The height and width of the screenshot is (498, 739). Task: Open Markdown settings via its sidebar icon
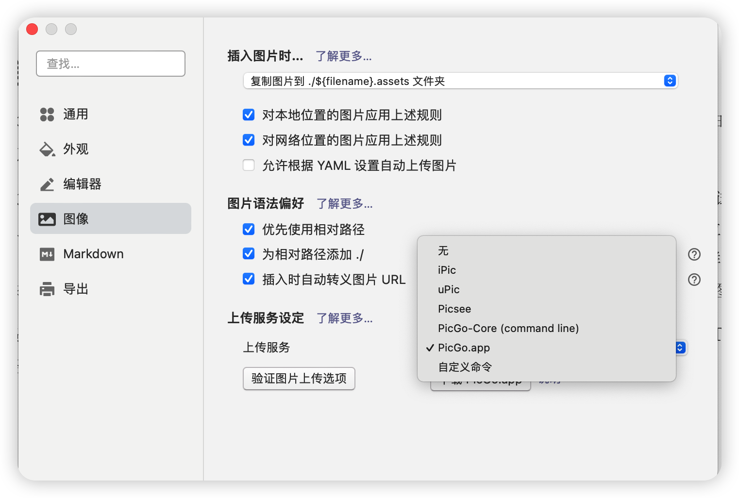tap(47, 254)
